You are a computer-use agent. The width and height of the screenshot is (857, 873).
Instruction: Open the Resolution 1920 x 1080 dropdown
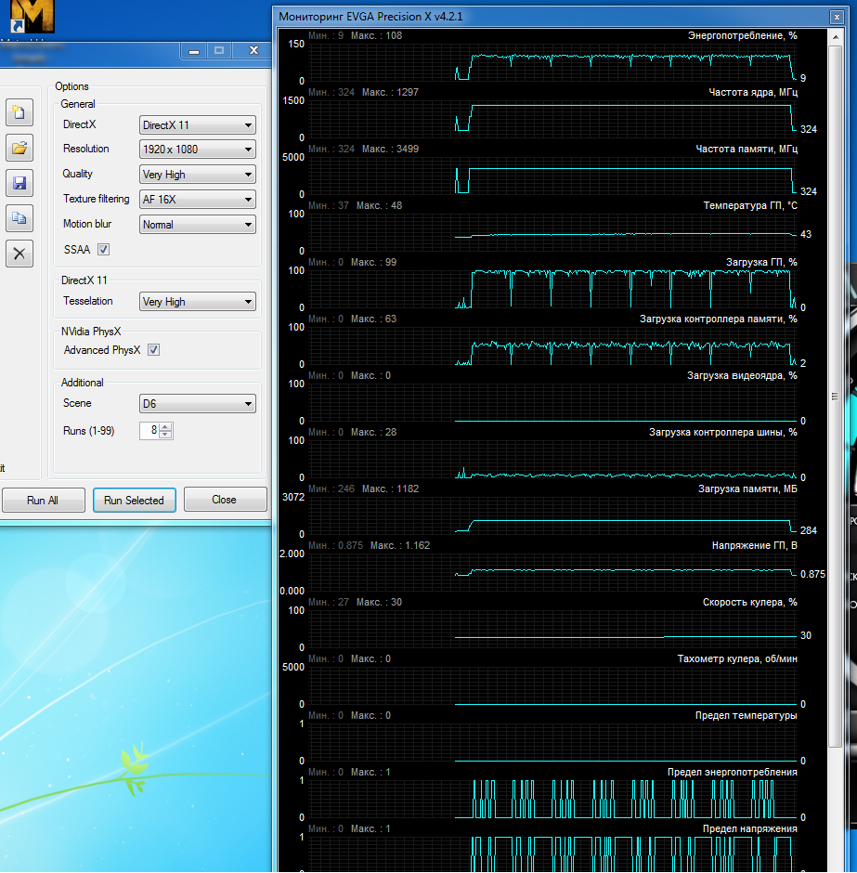[x=198, y=150]
